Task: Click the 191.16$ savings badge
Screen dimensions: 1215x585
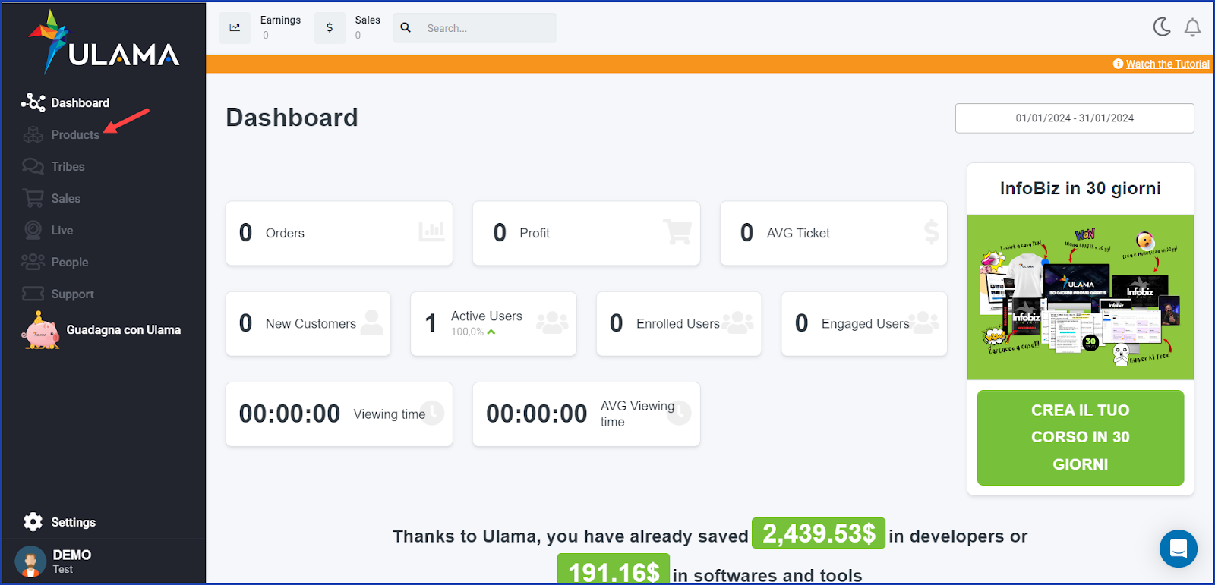Action: tap(614, 570)
